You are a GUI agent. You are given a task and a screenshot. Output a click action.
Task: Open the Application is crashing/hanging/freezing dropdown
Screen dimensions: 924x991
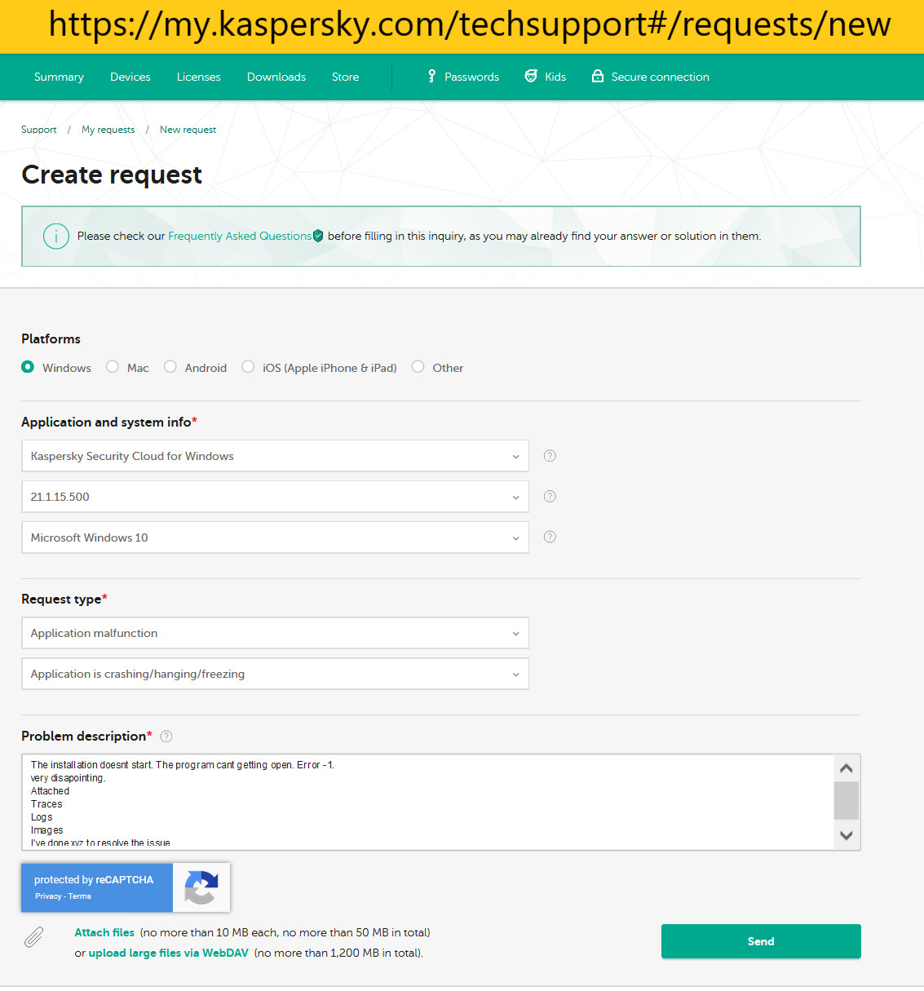(x=275, y=674)
